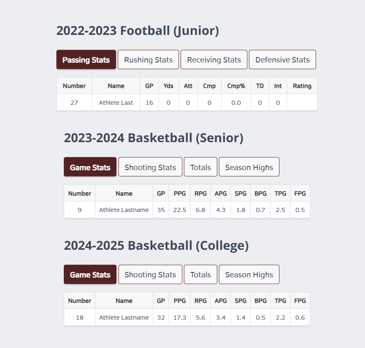This screenshot has width=365, height=348.
Task: View Totals for 2023-2024 Basketball Senior
Action: tap(200, 167)
